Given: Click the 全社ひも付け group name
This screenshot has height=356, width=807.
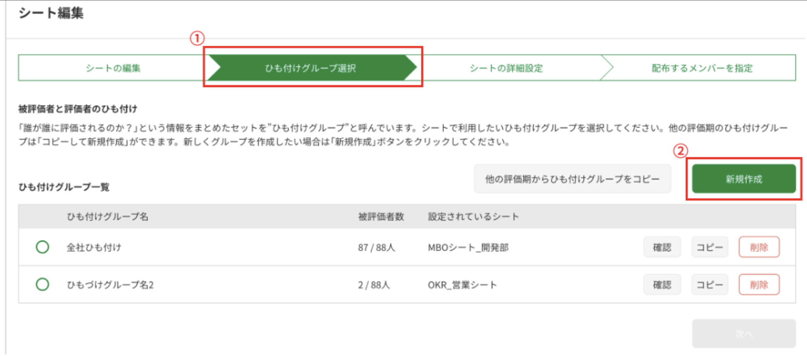Looking at the screenshot, I should 94,247.
